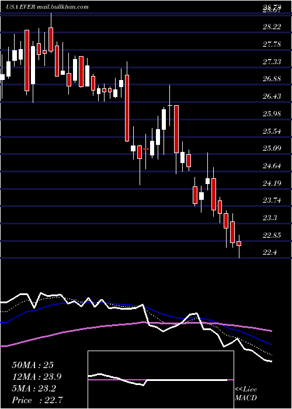Click the 22.85 price axis label
292x409 pixels.
point(272,235)
